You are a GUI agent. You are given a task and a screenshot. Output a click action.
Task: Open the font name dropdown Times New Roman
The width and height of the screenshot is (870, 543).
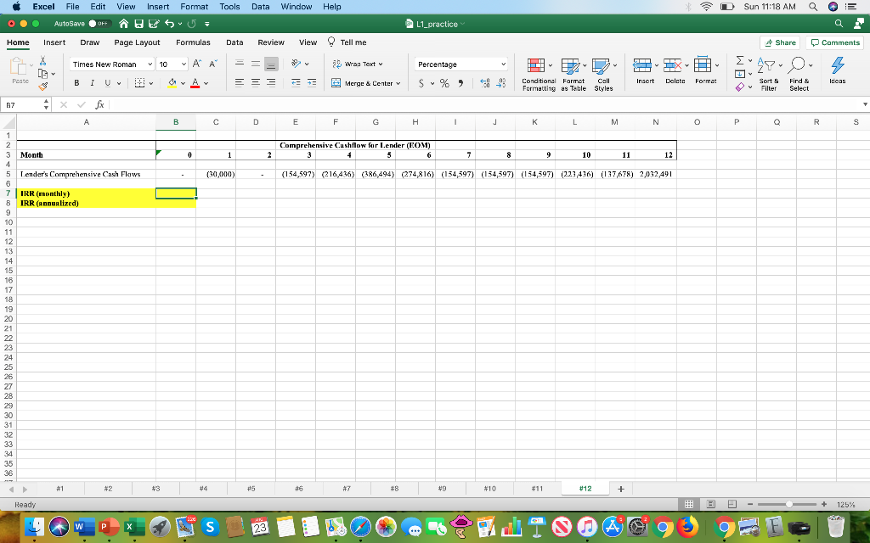pos(150,64)
